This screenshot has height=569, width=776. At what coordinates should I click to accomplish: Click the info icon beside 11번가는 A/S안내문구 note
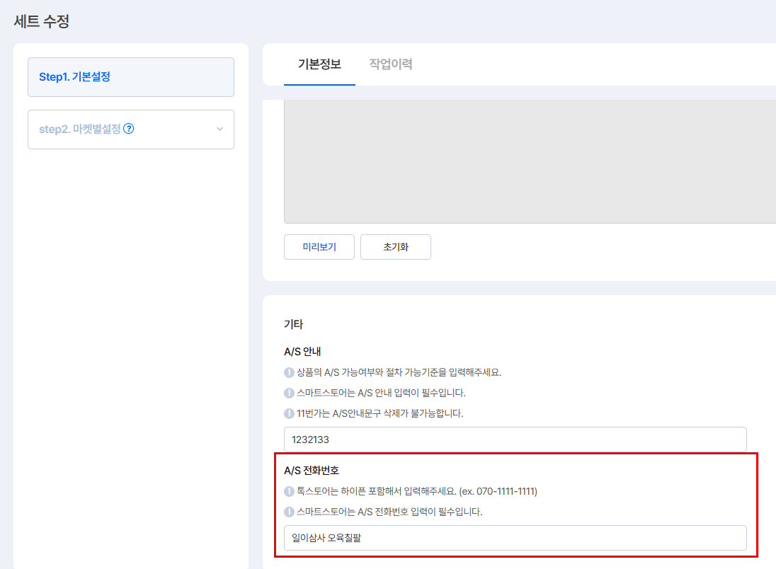tap(289, 413)
